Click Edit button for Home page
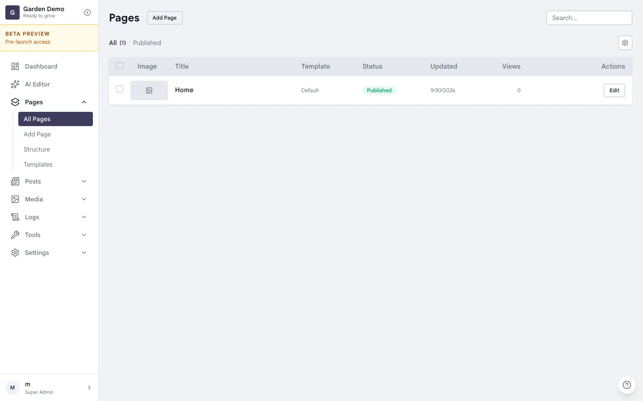 pos(614,90)
